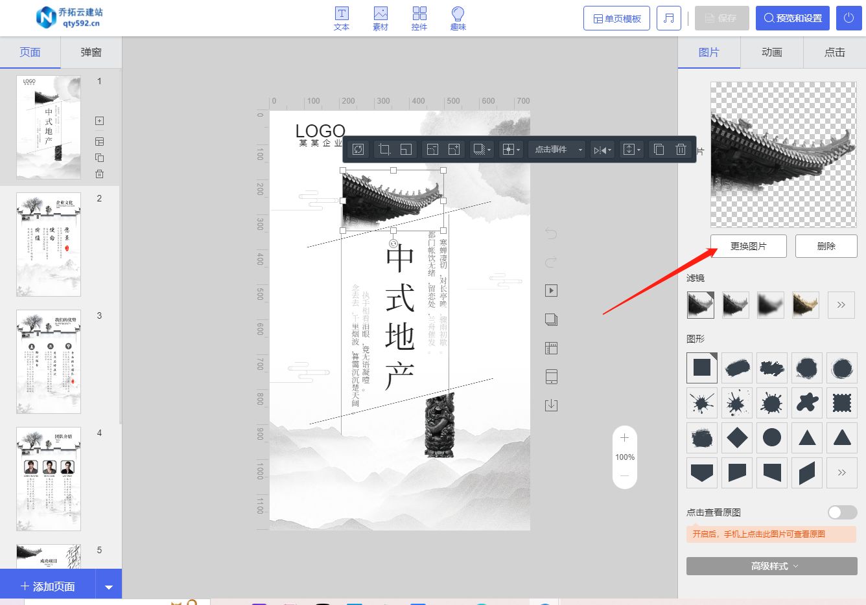This screenshot has height=605, width=866.
Task: Select the golden sepia filter thumbnail
Action: click(806, 304)
